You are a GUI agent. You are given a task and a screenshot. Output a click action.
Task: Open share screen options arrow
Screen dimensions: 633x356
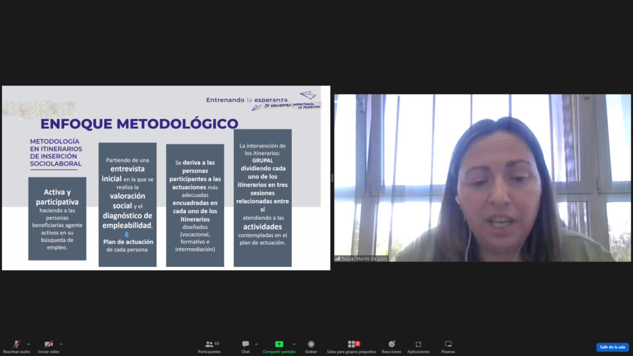294,344
